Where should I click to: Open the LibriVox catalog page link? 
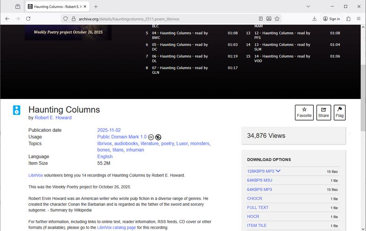[117, 227]
